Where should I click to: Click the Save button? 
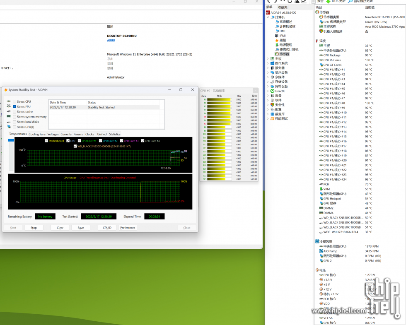pos(81,228)
